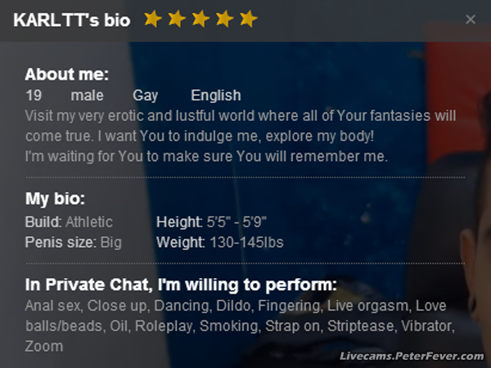Screen dimensions: 491x368
Task: Click the "In Private Chat" section heading
Action: [x=181, y=285]
